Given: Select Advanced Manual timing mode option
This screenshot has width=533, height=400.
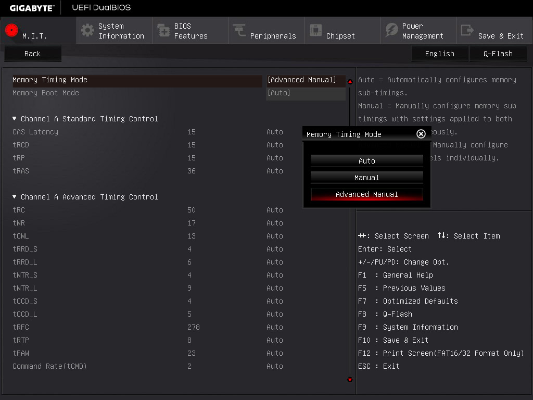Looking at the screenshot, I should pyautogui.click(x=367, y=194).
